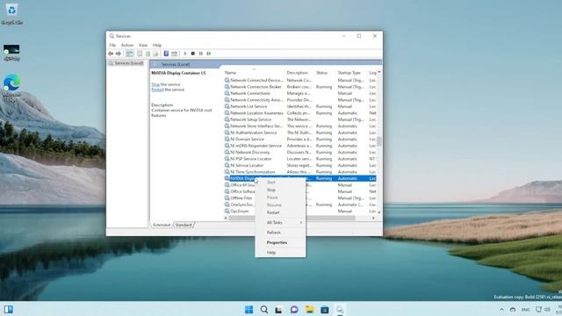Viewport: 562px width, 316px height.
Task: Choose Restart in the context menu
Action: pyautogui.click(x=280, y=212)
